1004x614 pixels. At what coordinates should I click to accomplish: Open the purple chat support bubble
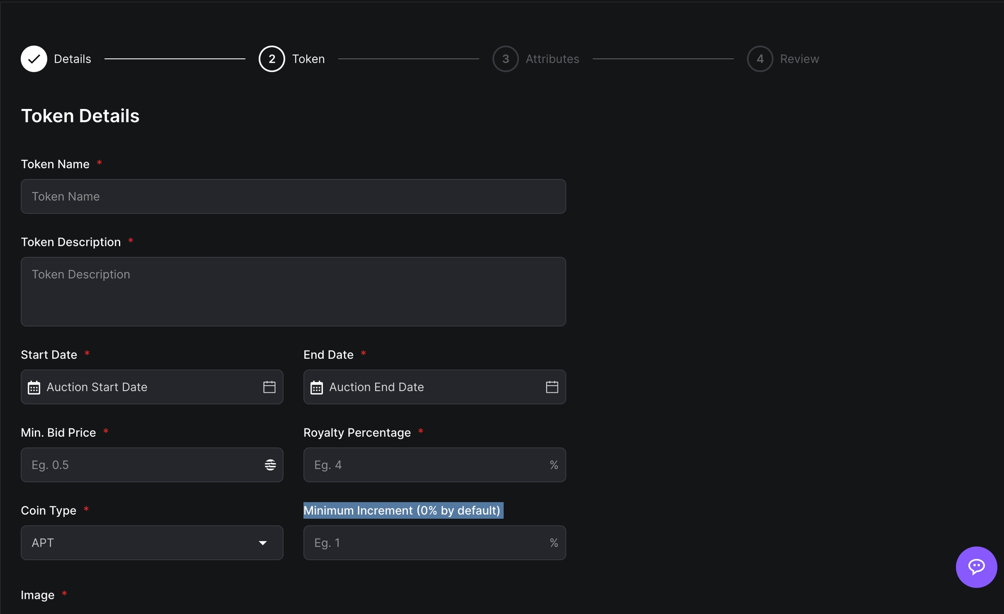[976, 567]
